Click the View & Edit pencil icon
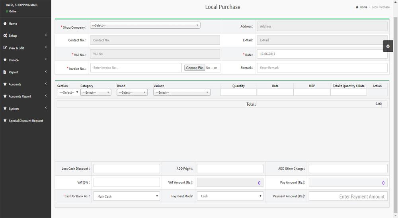This screenshot has height=218, width=398. pos(5,48)
